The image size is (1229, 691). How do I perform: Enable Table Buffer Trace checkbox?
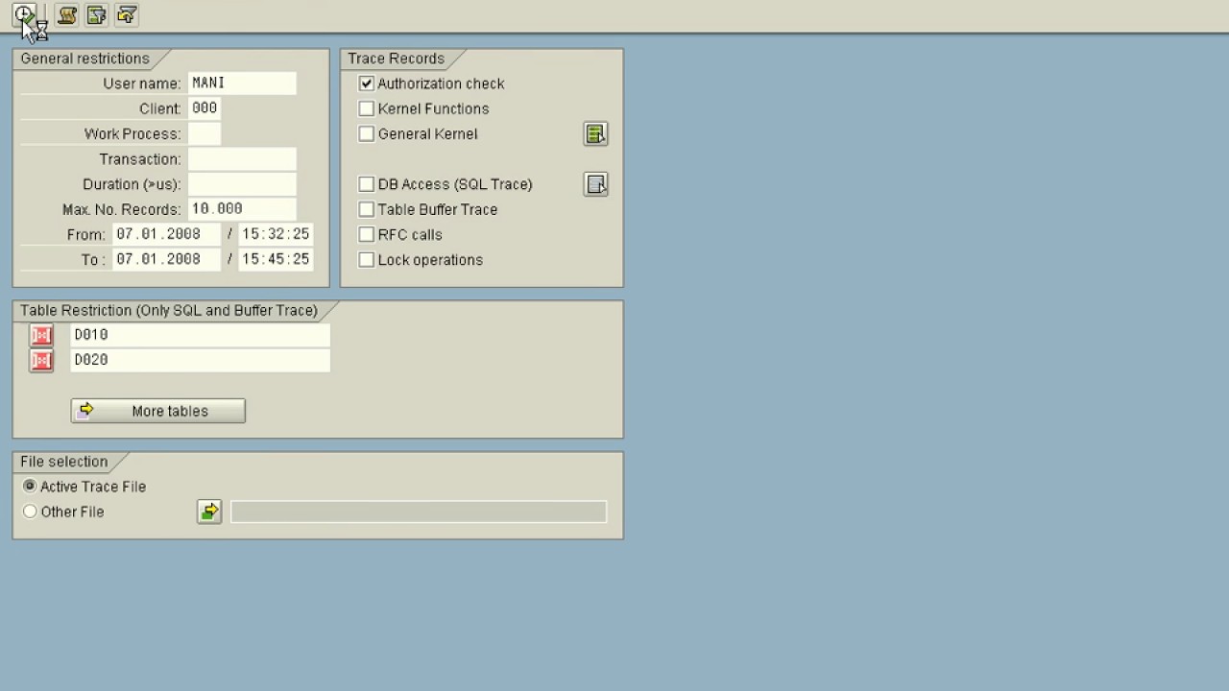point(366,209)
